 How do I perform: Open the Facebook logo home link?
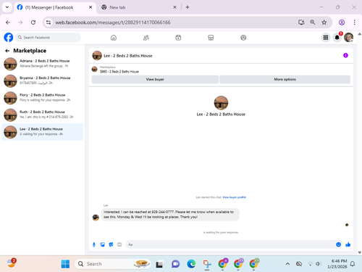click(9, 38)
